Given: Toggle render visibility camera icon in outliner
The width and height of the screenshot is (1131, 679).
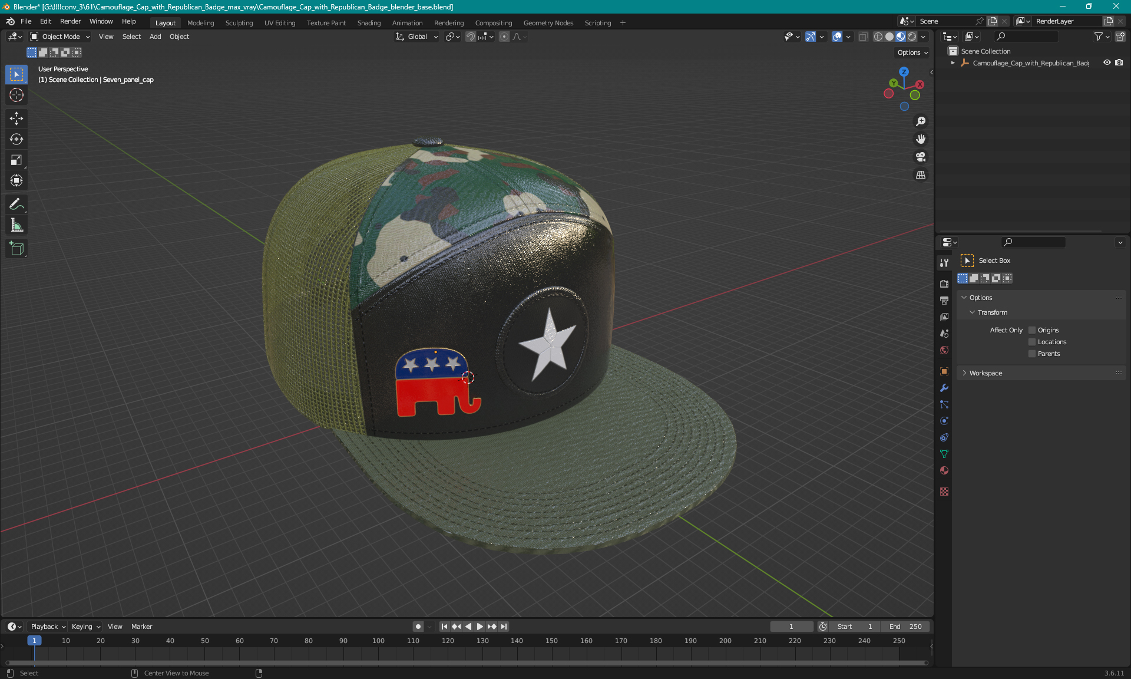Looking at the screenshot, I should point(1119,62).
